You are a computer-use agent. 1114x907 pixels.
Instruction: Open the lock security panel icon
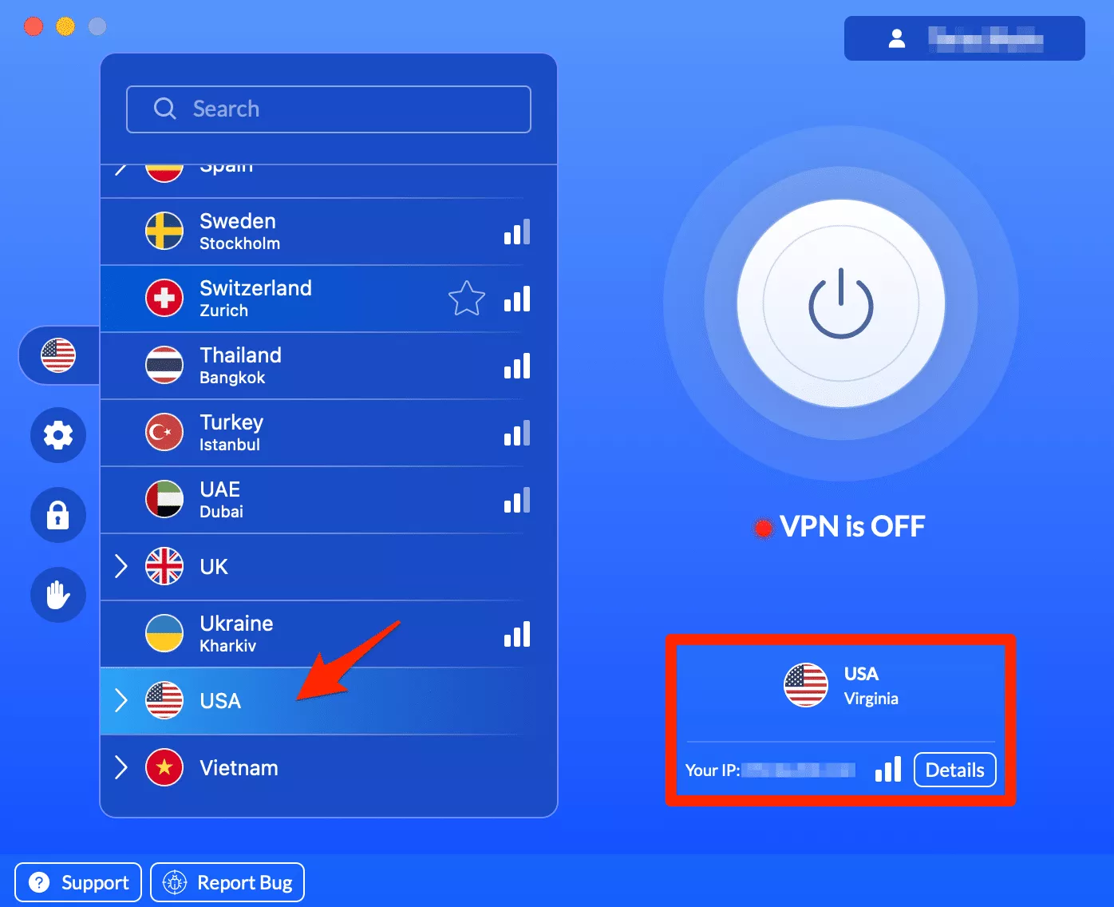58,515
